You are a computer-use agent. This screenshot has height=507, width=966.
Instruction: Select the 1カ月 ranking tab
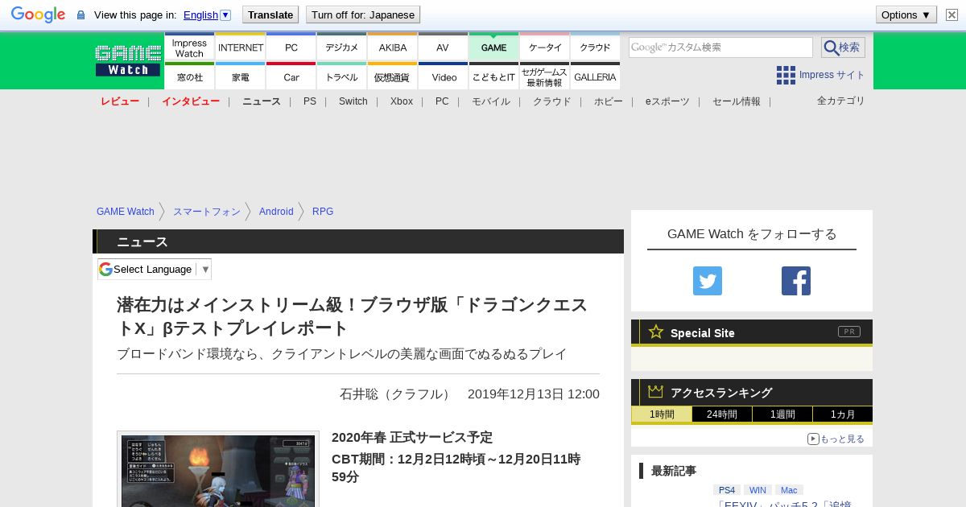[x=843, y=414]
